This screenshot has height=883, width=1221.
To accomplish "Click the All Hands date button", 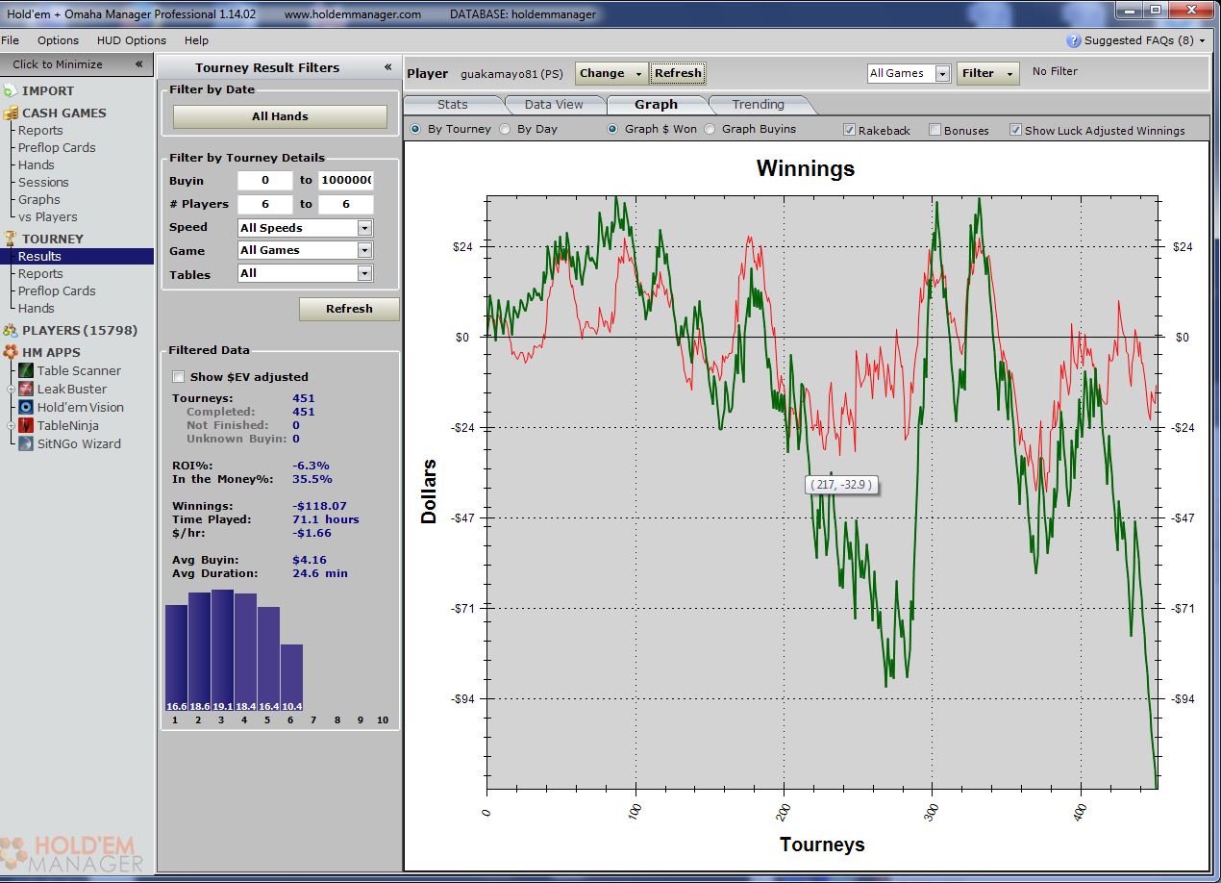I will tap(280, 116).
